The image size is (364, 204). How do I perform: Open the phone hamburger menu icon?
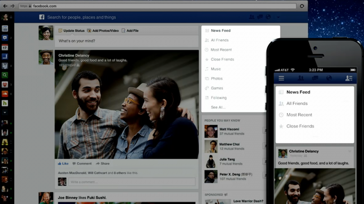(x=281, y=78)
